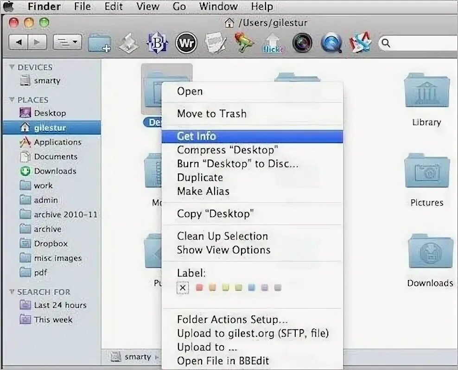Choose Show View Options

[252, 250]
